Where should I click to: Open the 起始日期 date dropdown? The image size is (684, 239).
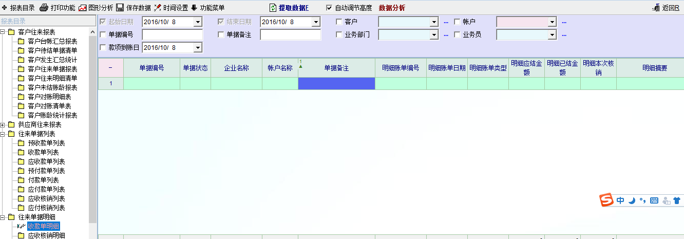tap(198, 22)
